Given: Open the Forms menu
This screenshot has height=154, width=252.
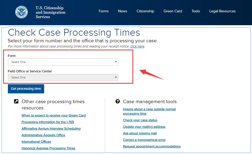Looking at the screenshot, I should coord(104,11).
